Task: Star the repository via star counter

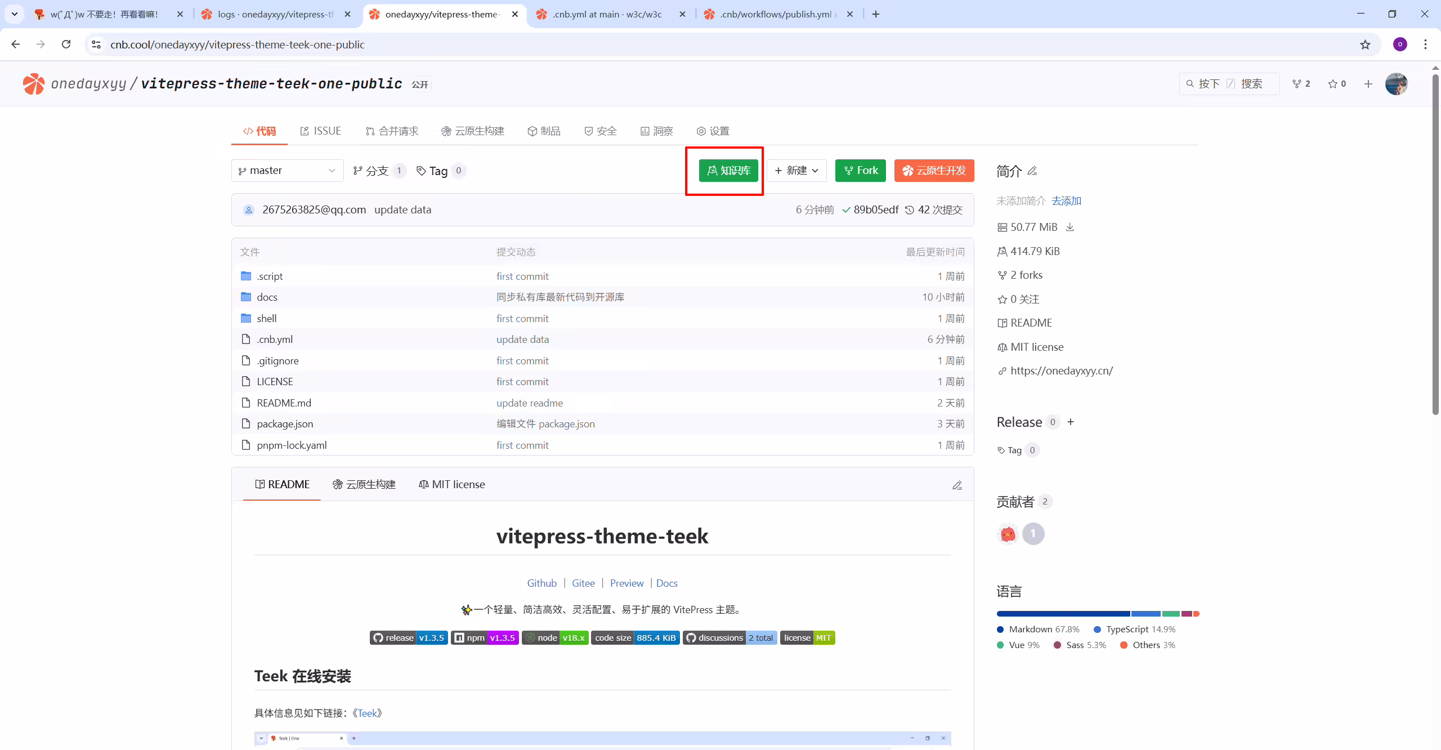Action: [1337, 84]
